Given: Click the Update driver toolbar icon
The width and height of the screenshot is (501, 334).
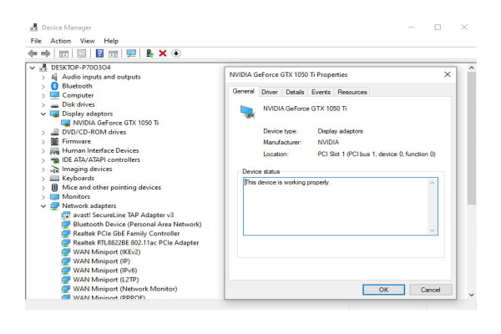Looking at the screenshot, I should click(149, 53).
